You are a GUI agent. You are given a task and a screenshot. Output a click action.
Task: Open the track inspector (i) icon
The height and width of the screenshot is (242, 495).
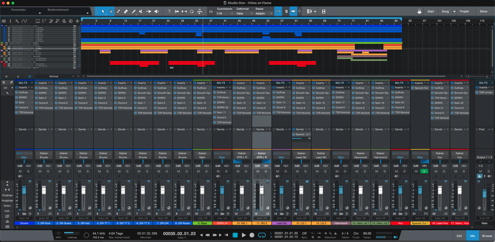pyautogui.click(x=10, y=21)
